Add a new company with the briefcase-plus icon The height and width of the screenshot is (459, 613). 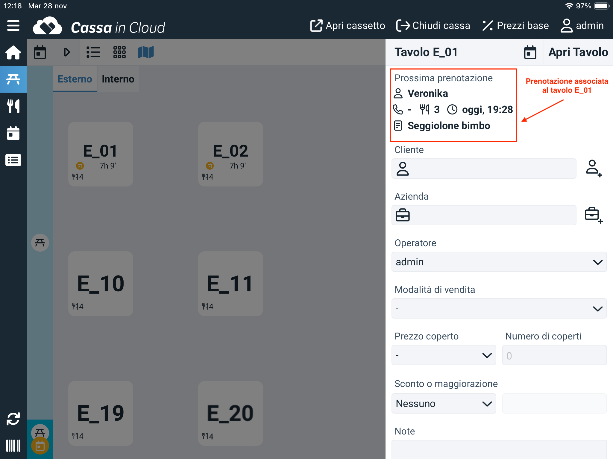pyautogui.click(x=593, y=215)
